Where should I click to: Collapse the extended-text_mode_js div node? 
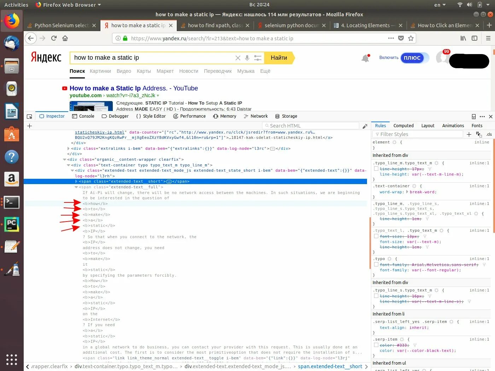72,171
